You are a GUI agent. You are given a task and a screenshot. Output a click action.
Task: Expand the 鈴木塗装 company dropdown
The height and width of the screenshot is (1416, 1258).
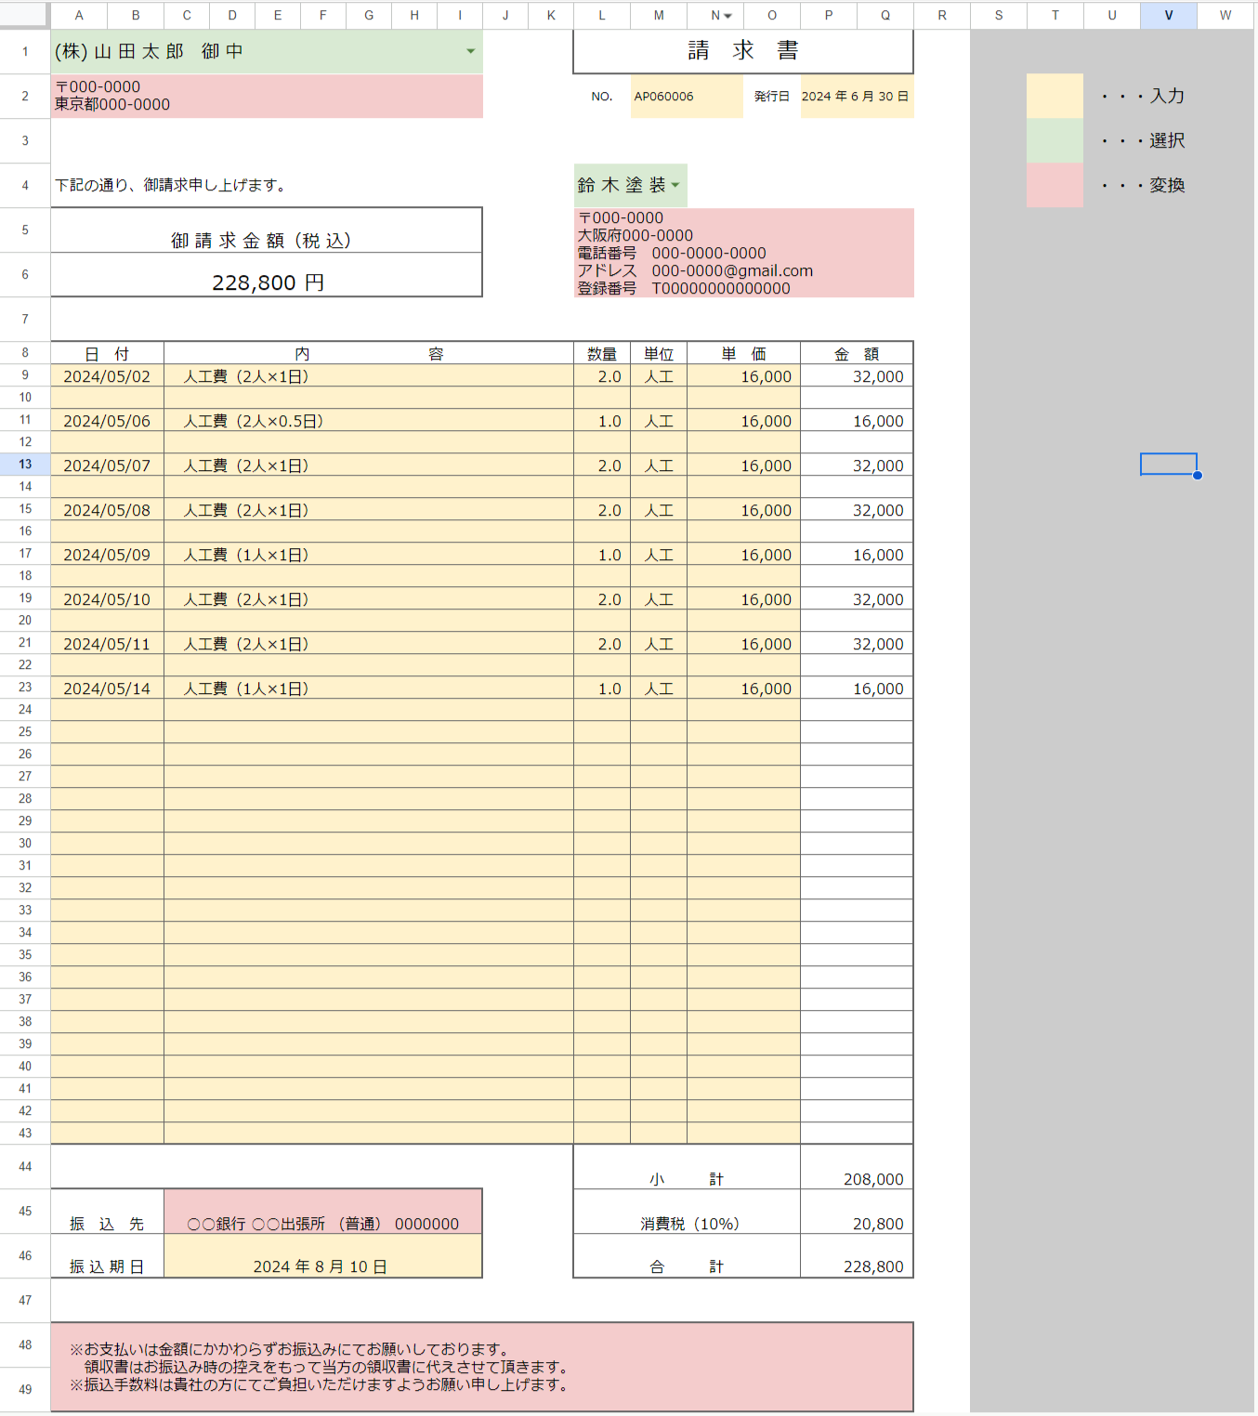click(x=675, y=185)
